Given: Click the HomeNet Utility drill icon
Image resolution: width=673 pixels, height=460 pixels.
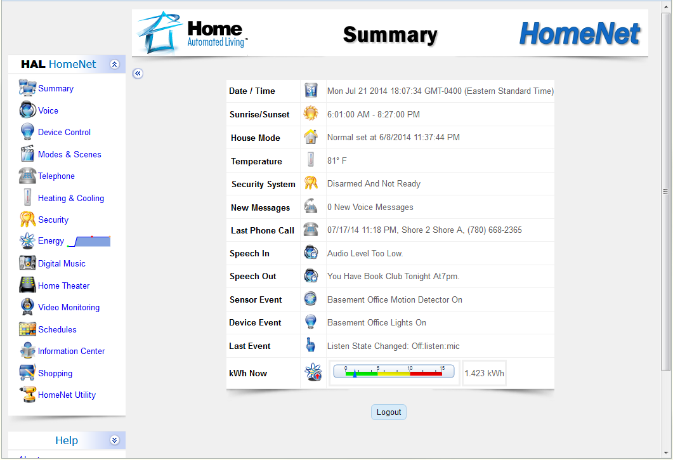Looking at the screenshot, I should [27, 394].
